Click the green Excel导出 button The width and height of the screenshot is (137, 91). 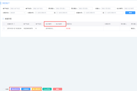(47, 89)
